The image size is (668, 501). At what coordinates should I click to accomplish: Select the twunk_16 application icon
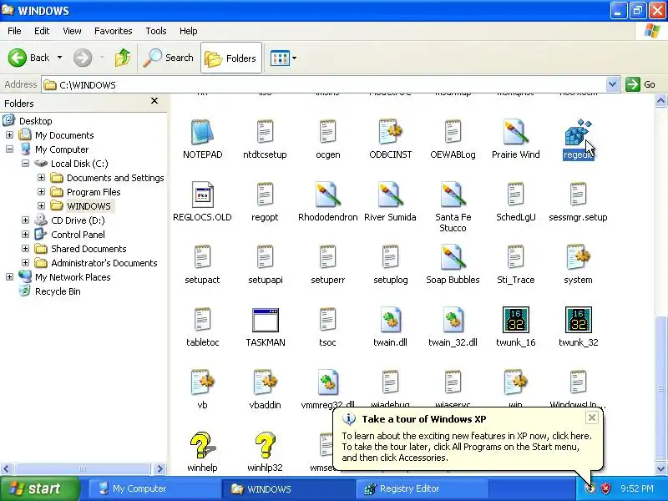click(x=515, y=320)
